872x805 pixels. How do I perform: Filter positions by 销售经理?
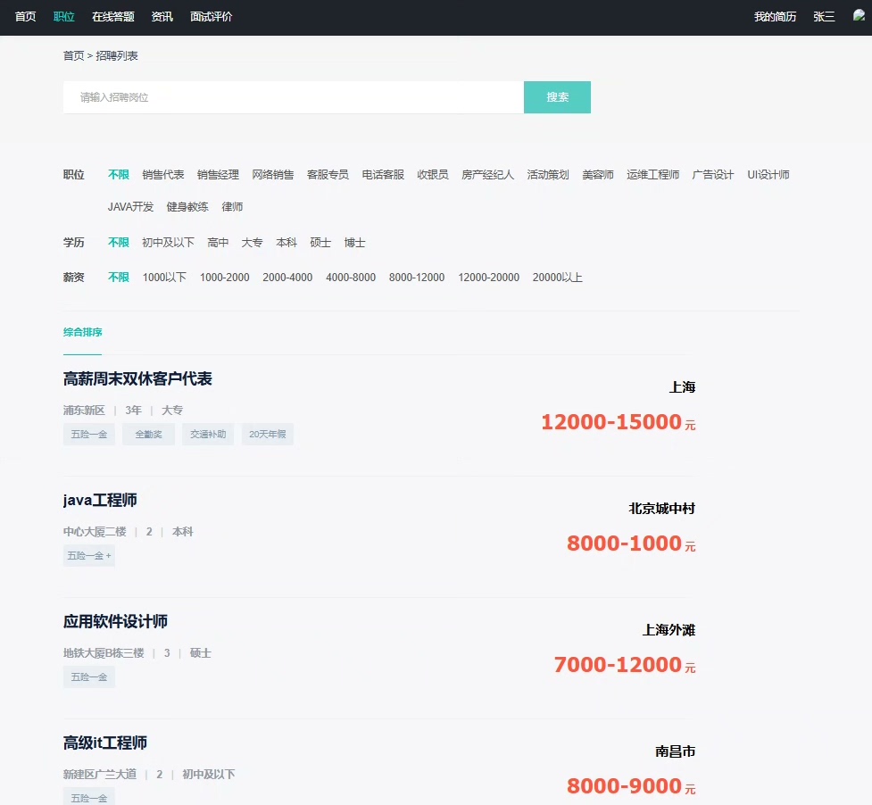[x=218, y=175]
